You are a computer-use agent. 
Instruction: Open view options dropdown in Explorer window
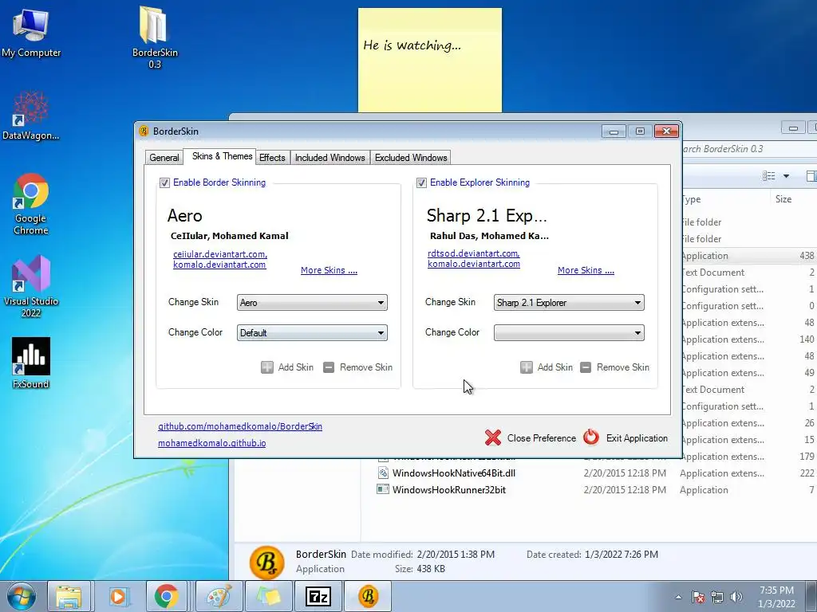786,176
